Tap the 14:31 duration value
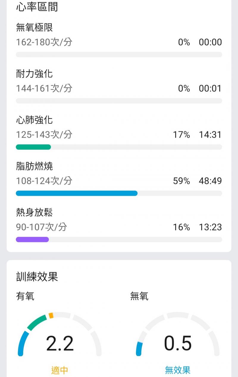Image resolution: width=238 pixels, height=377 pixels. [x=210, y=135]
